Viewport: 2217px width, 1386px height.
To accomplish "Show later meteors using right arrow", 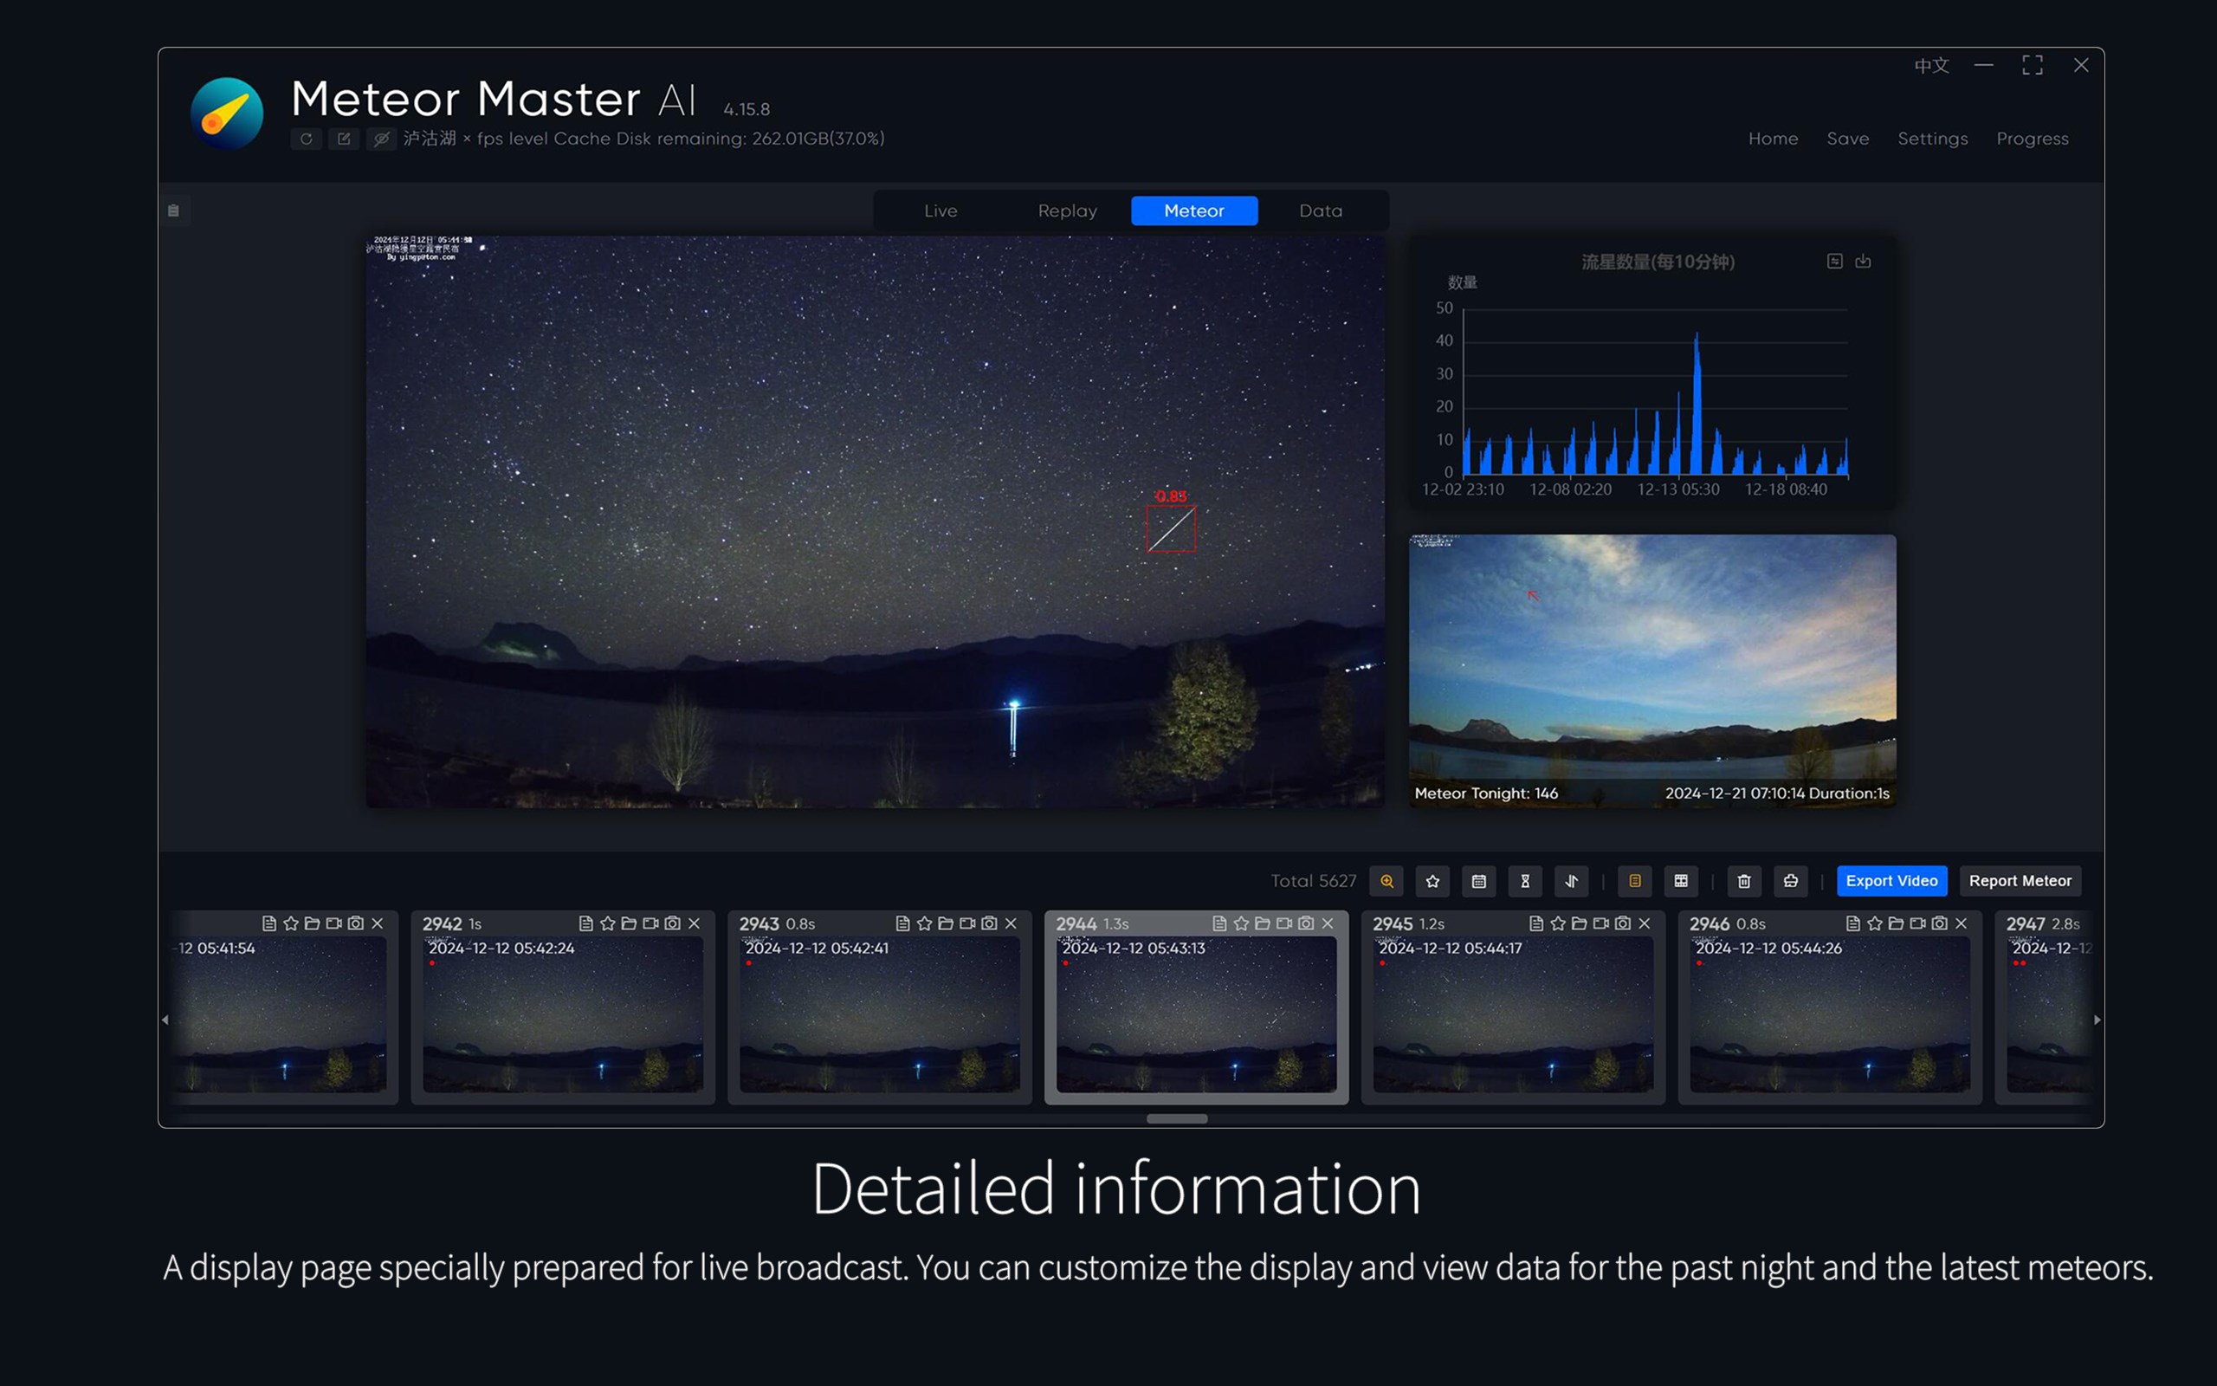I will click(2097, 1019).
